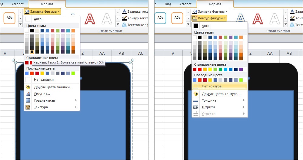Select column AA header in left screenshot

[x=102, y=53]
